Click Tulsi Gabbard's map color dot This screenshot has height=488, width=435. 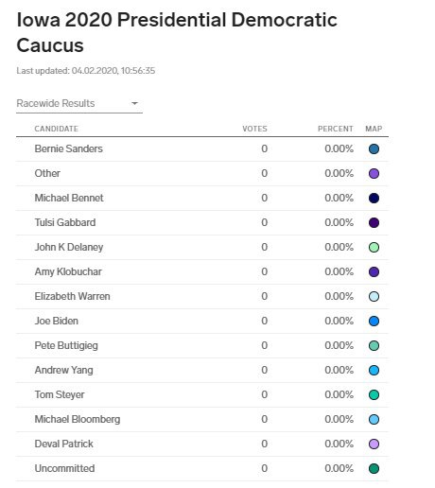(374, 222)
